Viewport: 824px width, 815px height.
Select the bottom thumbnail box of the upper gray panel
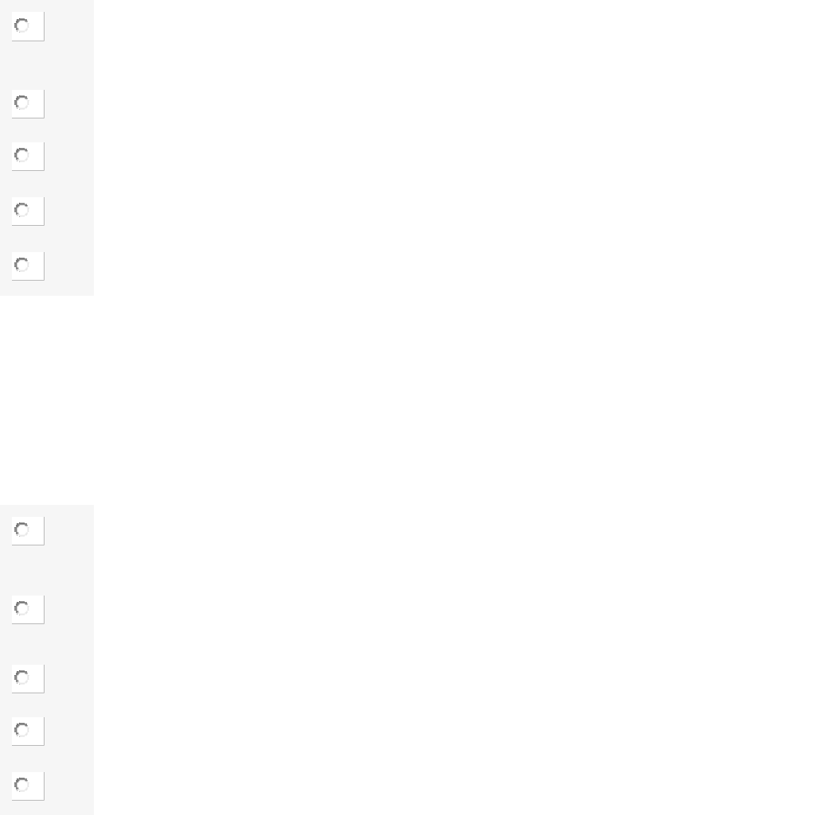28,266
